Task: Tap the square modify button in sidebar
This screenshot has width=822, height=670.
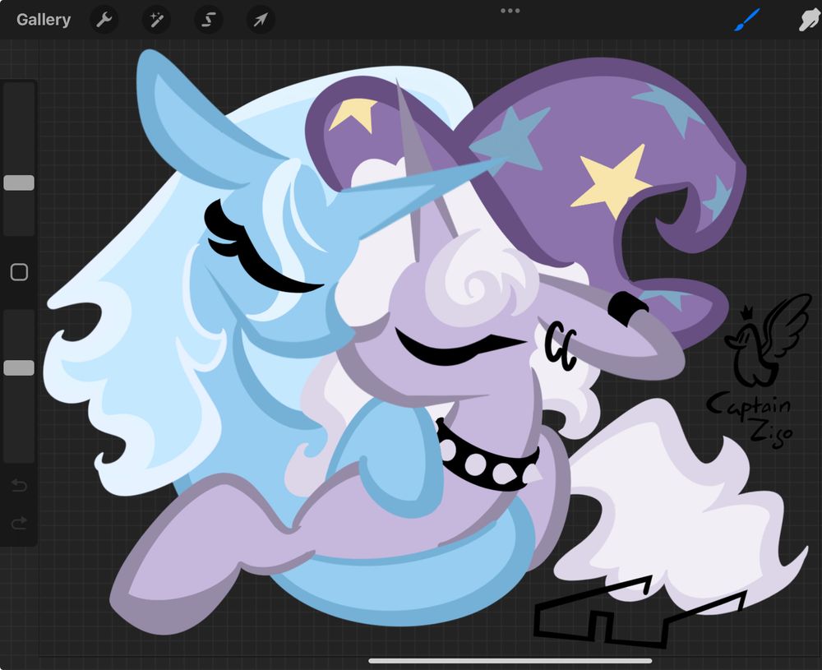Action: (20, 272)
